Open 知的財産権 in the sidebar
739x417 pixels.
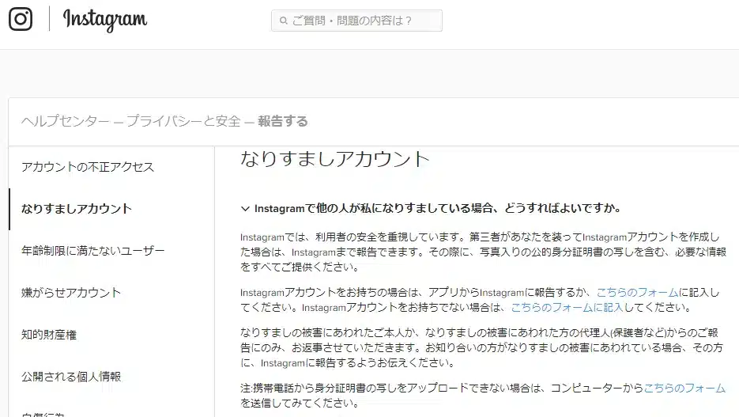click(49, 335)
